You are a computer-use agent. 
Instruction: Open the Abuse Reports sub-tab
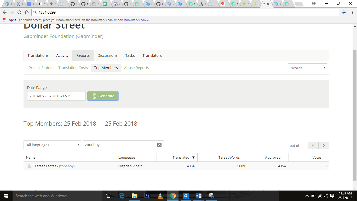[x=136, y=68]
